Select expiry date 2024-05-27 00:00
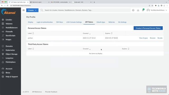169x95 pixels. click(x=111, y=38)
